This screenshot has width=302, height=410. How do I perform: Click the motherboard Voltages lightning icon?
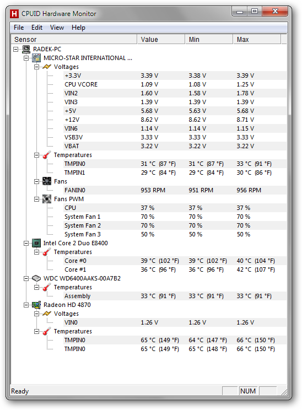47,67
